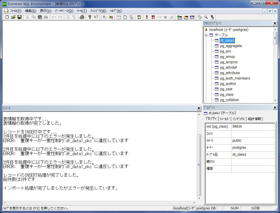Viewport: 280px width, 213px height.
Task: Select pg_auth_members table in tree
Action: (235, 78)
